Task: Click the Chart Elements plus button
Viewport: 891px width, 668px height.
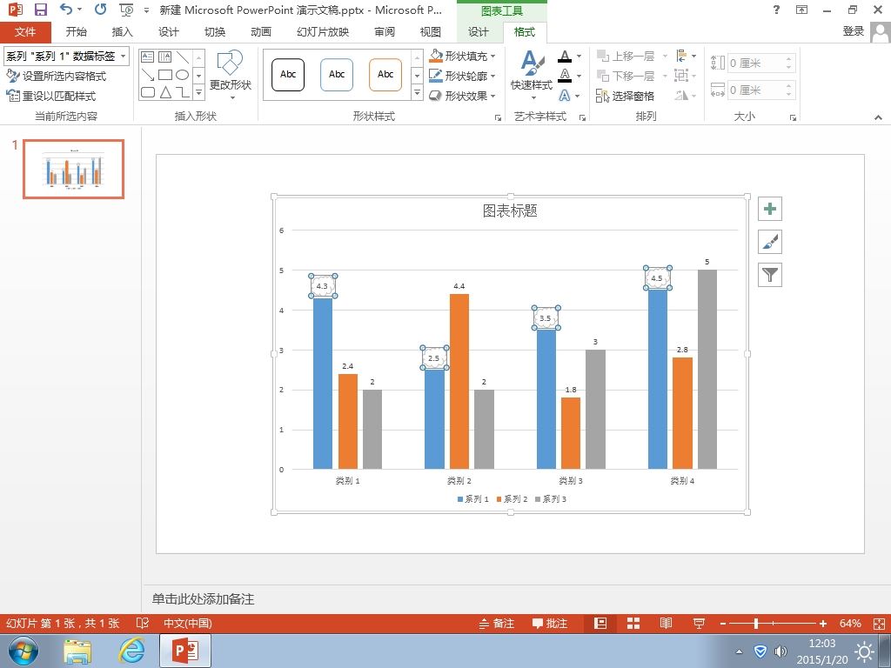Action: tap(770, 209)
